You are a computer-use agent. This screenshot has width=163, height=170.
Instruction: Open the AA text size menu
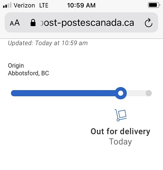tap(15, 23)
